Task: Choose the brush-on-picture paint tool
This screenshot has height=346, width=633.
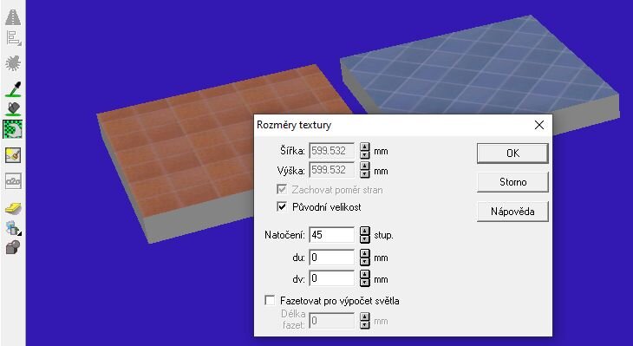Action: pos(13,155)
